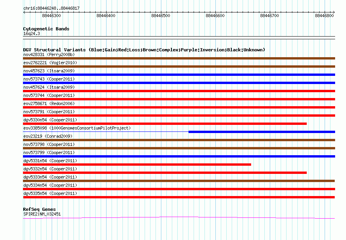This screenshot has height=240, width=346.
Task: Open variant dgv5335n54 (Cooper2011) label
Action: [x=50, y=193]
